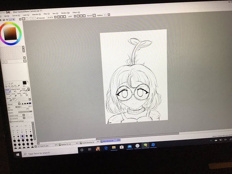Click the Windows Start button
232x174 pixels.
(18, 155)
